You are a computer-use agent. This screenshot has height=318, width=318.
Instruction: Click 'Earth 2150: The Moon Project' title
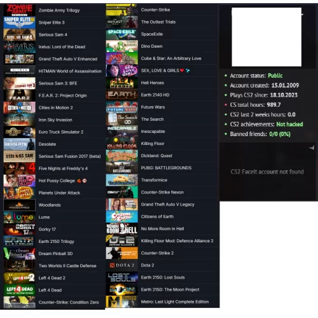tap(170, 289)
